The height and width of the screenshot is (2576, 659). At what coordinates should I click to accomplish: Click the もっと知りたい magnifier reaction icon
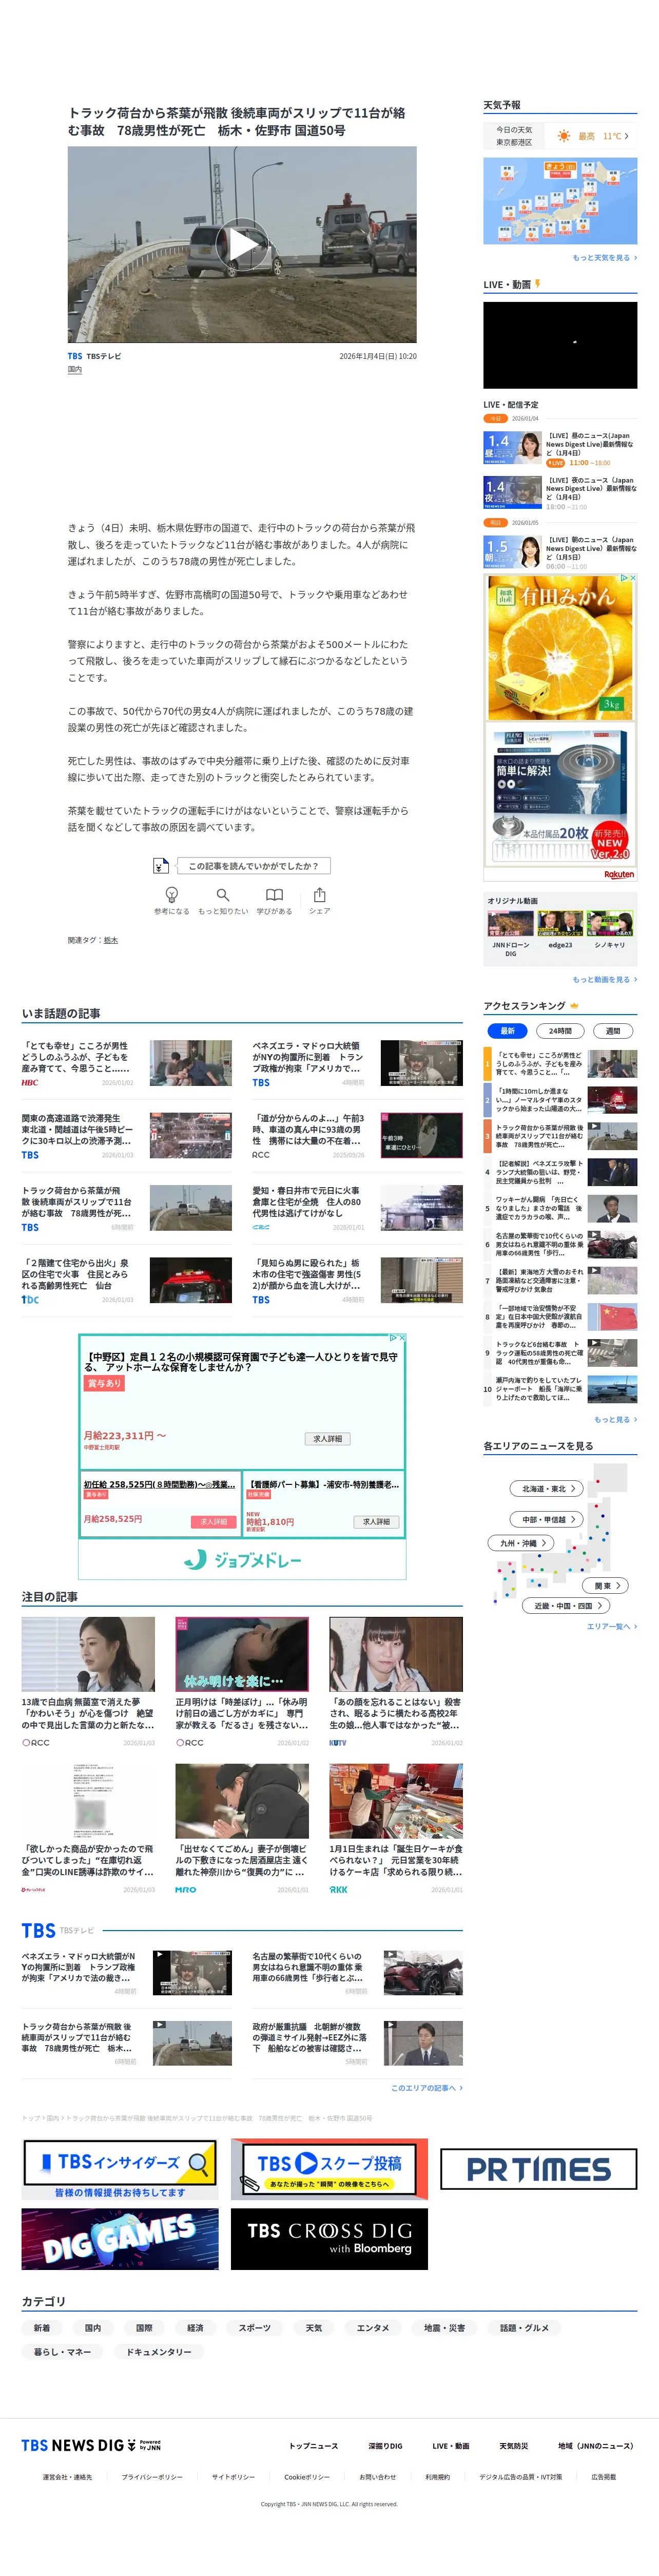coord(223,895)
